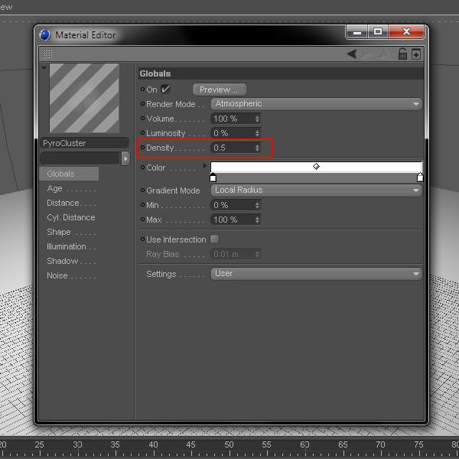Minimize the Material Editor window
Viewport: 459px width, 459px height.
pyautogui.click(x=356, y=32)
